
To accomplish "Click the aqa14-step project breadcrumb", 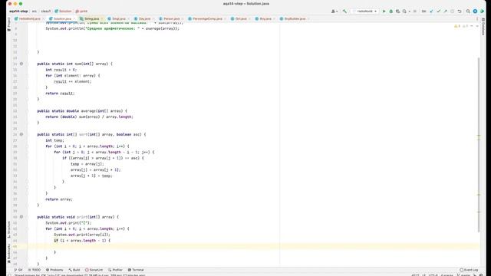I will point(18,11).
